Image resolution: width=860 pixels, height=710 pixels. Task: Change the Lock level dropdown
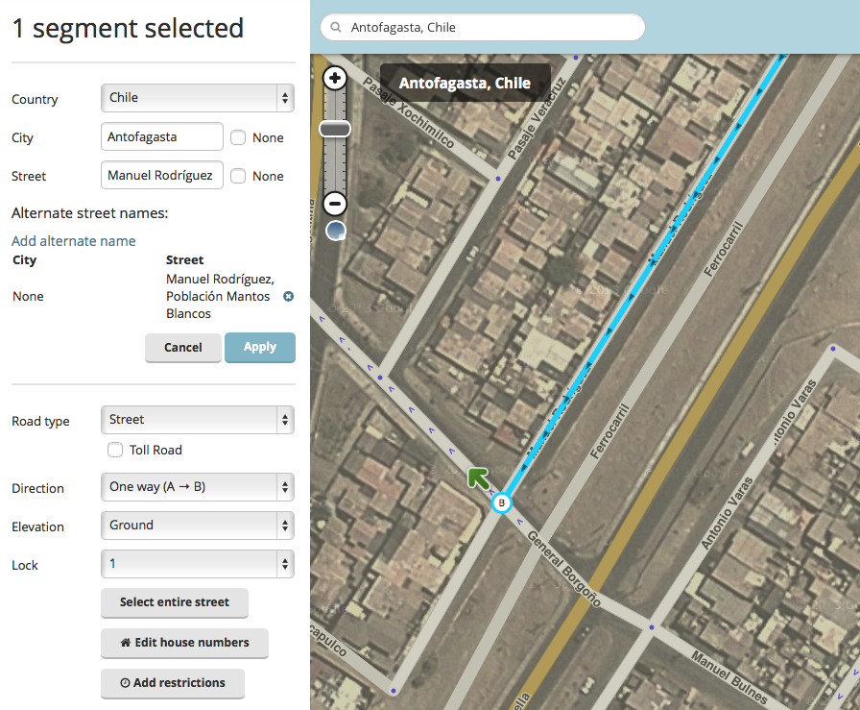point(197,564)
